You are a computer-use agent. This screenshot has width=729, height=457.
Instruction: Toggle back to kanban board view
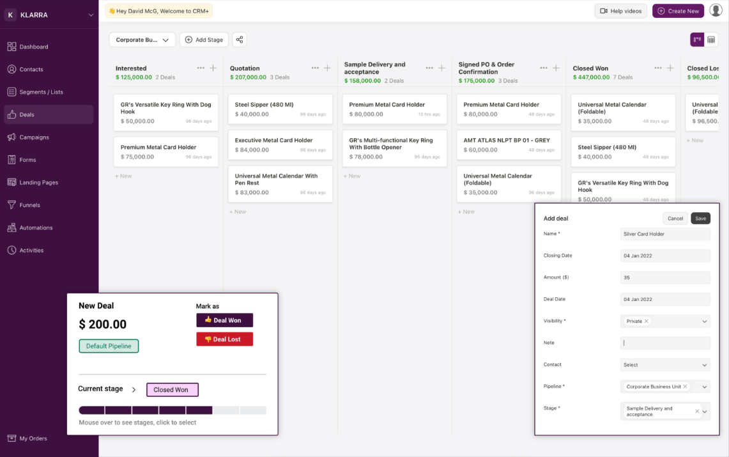[696, 40]
